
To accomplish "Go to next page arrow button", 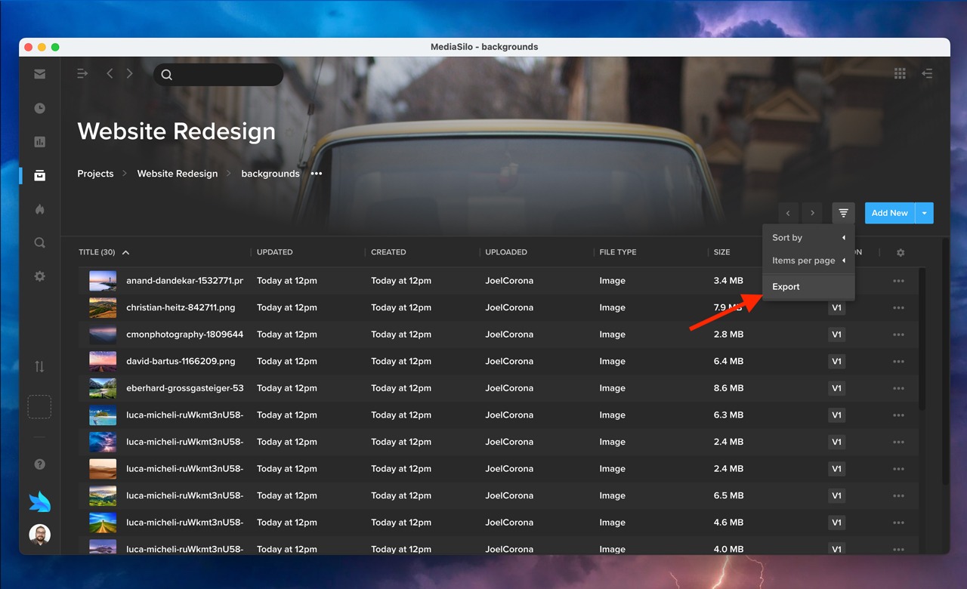I will (812, 213).
